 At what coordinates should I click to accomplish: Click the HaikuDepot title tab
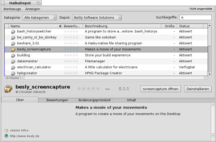click(x=20, y=3)
